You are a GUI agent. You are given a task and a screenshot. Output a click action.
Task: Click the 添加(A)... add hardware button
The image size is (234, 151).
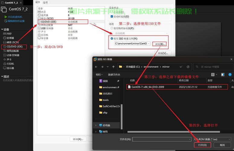pos(78,139)
